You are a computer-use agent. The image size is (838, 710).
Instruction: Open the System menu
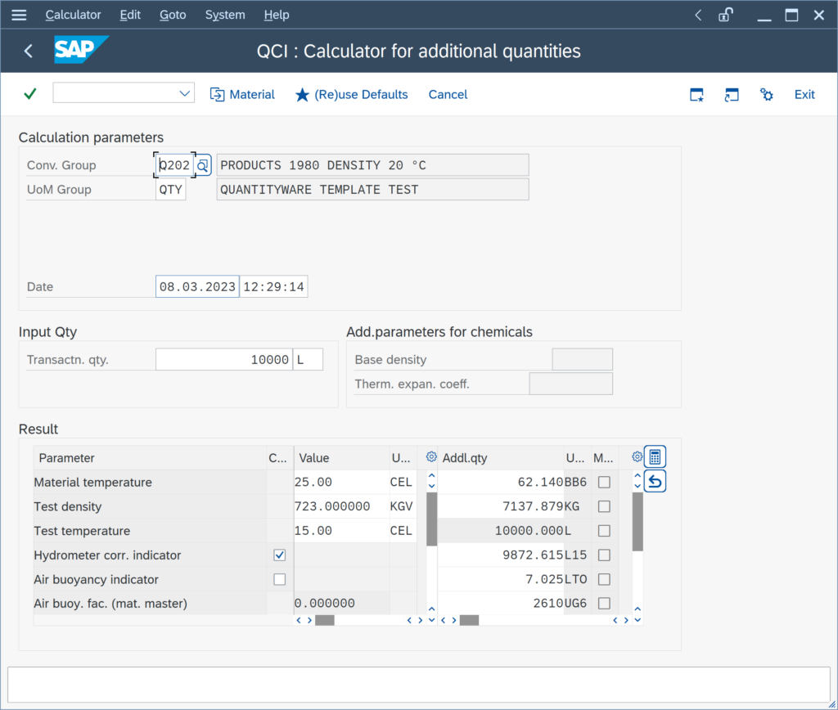click(x=225, y=15)
